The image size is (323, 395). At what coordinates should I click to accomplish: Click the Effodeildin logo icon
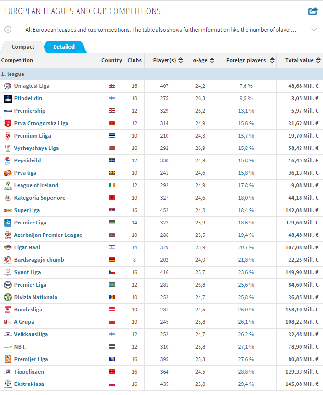click(8, 98)
